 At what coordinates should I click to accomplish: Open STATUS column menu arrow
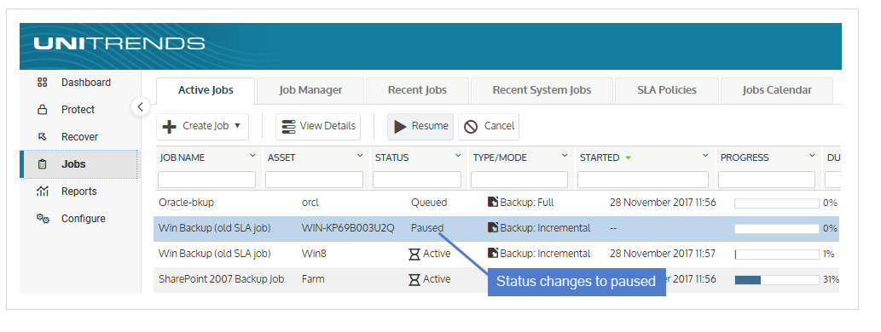pyautogui.click(x=458, y=156)
